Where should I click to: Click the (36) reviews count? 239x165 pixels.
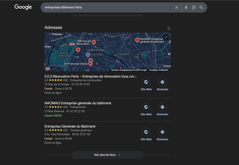click(65, 80)
